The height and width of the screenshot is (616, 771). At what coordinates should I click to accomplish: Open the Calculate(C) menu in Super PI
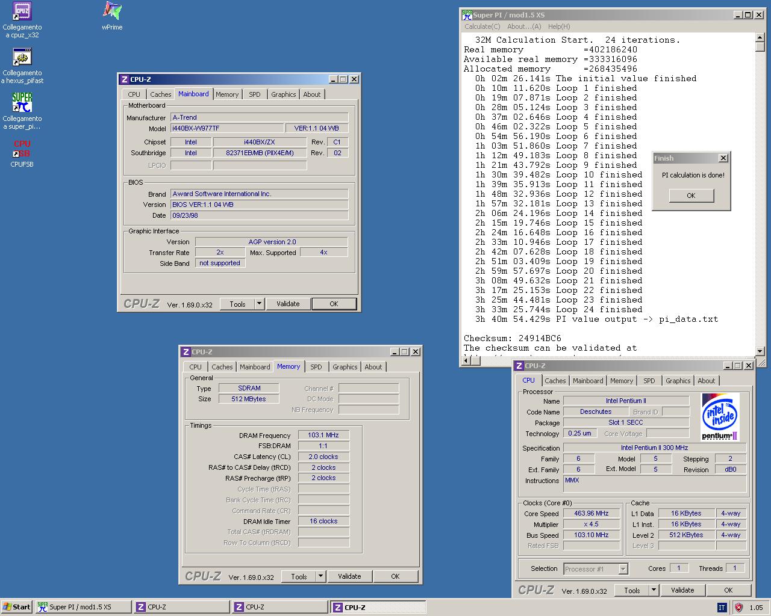click(482, 26)
